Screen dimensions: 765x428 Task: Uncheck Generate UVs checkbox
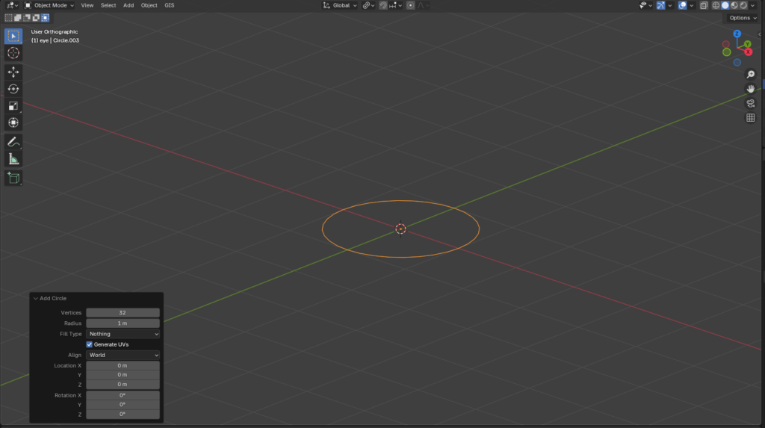coord(90,344)
